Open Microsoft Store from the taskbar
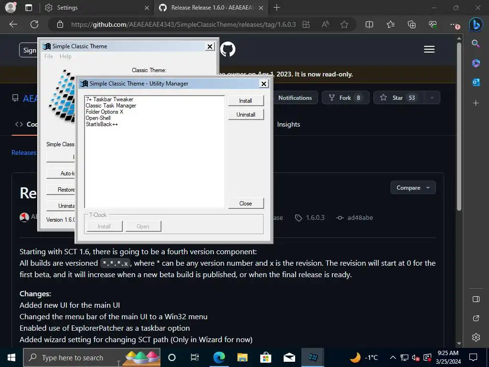This screenshot has width=489, height=367. tap(266, 357)
